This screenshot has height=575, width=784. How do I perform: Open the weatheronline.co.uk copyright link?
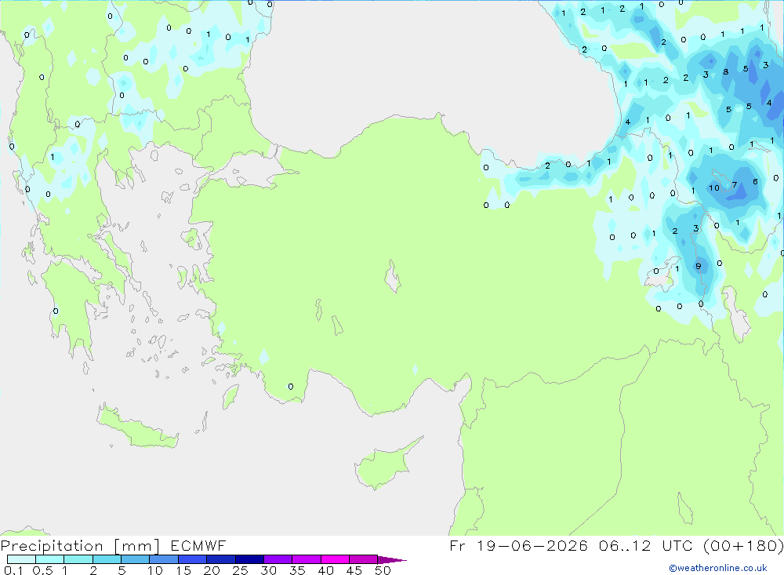click(718, 568)
